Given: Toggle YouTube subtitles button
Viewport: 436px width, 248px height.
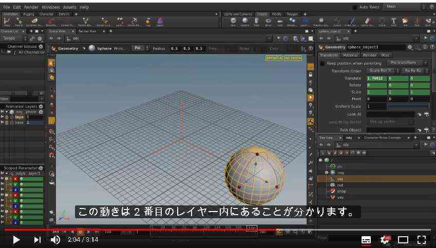Looking at the screenshot, I should pos(366,240).
